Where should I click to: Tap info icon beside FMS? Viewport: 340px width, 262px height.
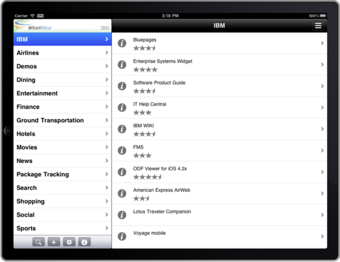tap(122, 151)
